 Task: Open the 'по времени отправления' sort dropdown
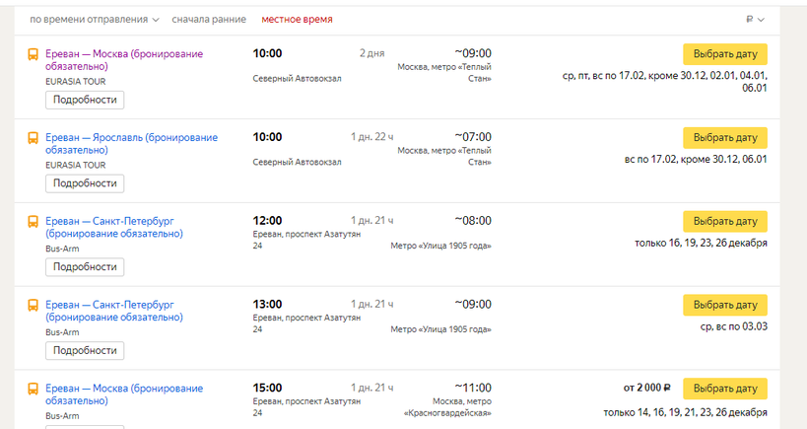click(95, 20)
